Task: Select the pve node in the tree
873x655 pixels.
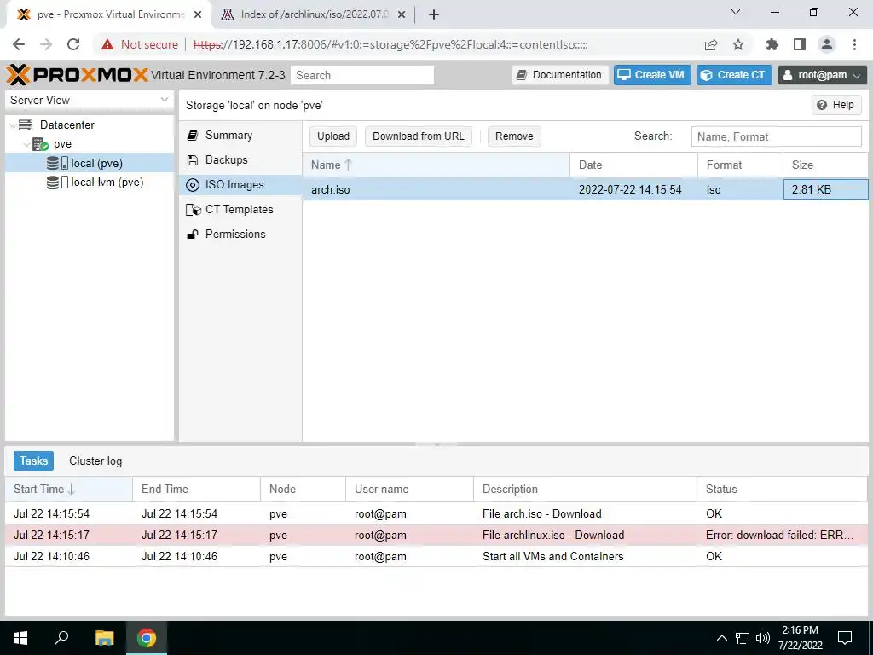Action: (62, 143)
